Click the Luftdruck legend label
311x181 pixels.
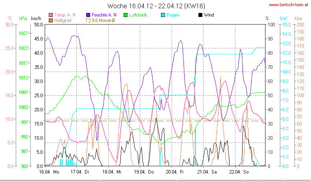click(x=138, y=15)
